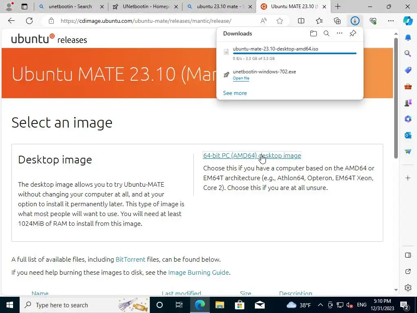
Task: Open the Favorites list
Action: point(319,21)
